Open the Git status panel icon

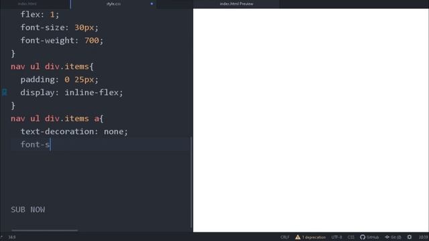pos(387,237)
